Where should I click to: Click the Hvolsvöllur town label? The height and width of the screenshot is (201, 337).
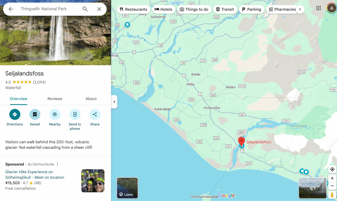coord(212,108)
